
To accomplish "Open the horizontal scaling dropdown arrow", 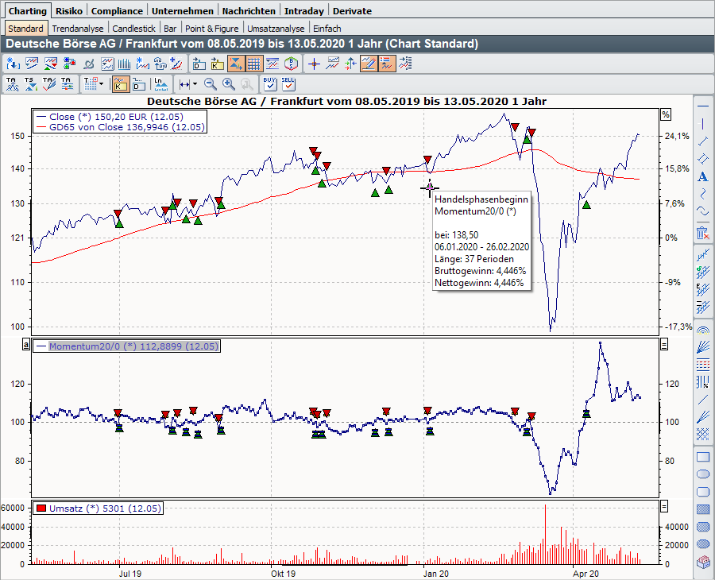I will (x=195, y=83).
